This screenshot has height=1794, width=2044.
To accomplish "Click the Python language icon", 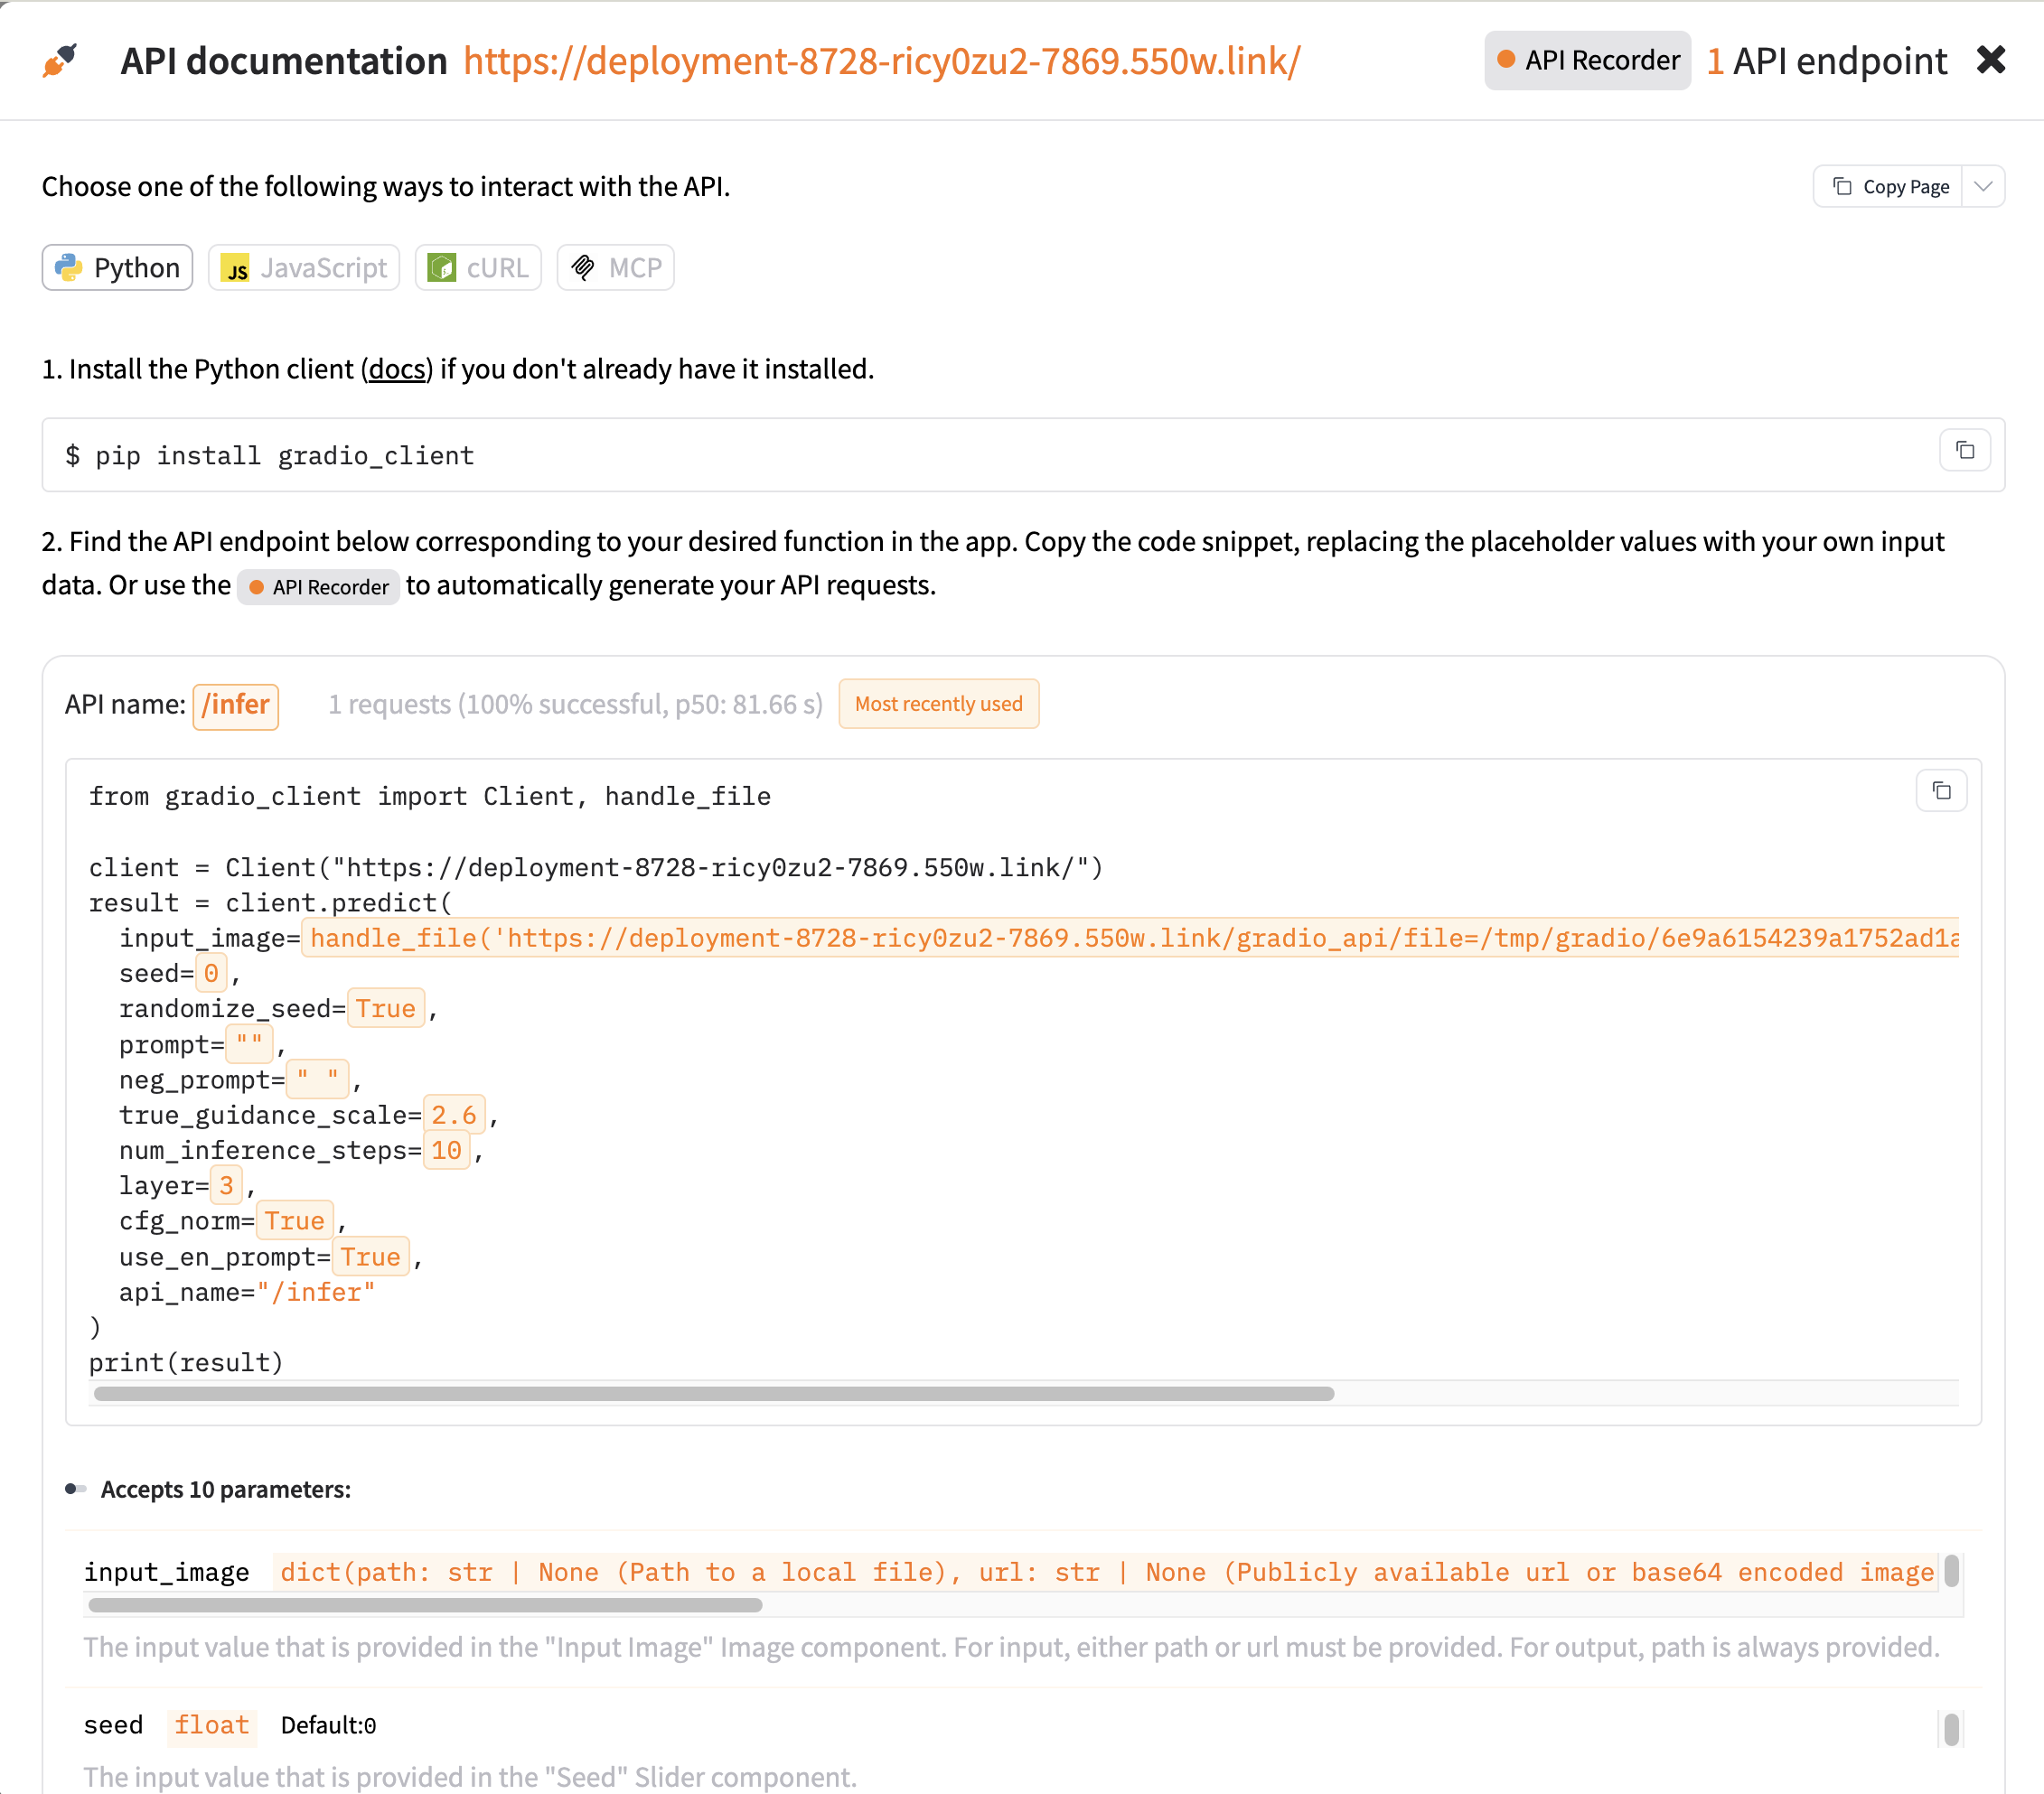I will tap(69, 268).
